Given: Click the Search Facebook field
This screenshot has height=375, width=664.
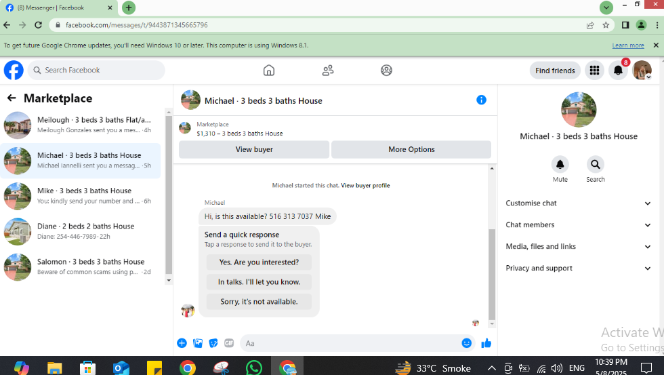Looking at the screenshot, I should [96, 70].
